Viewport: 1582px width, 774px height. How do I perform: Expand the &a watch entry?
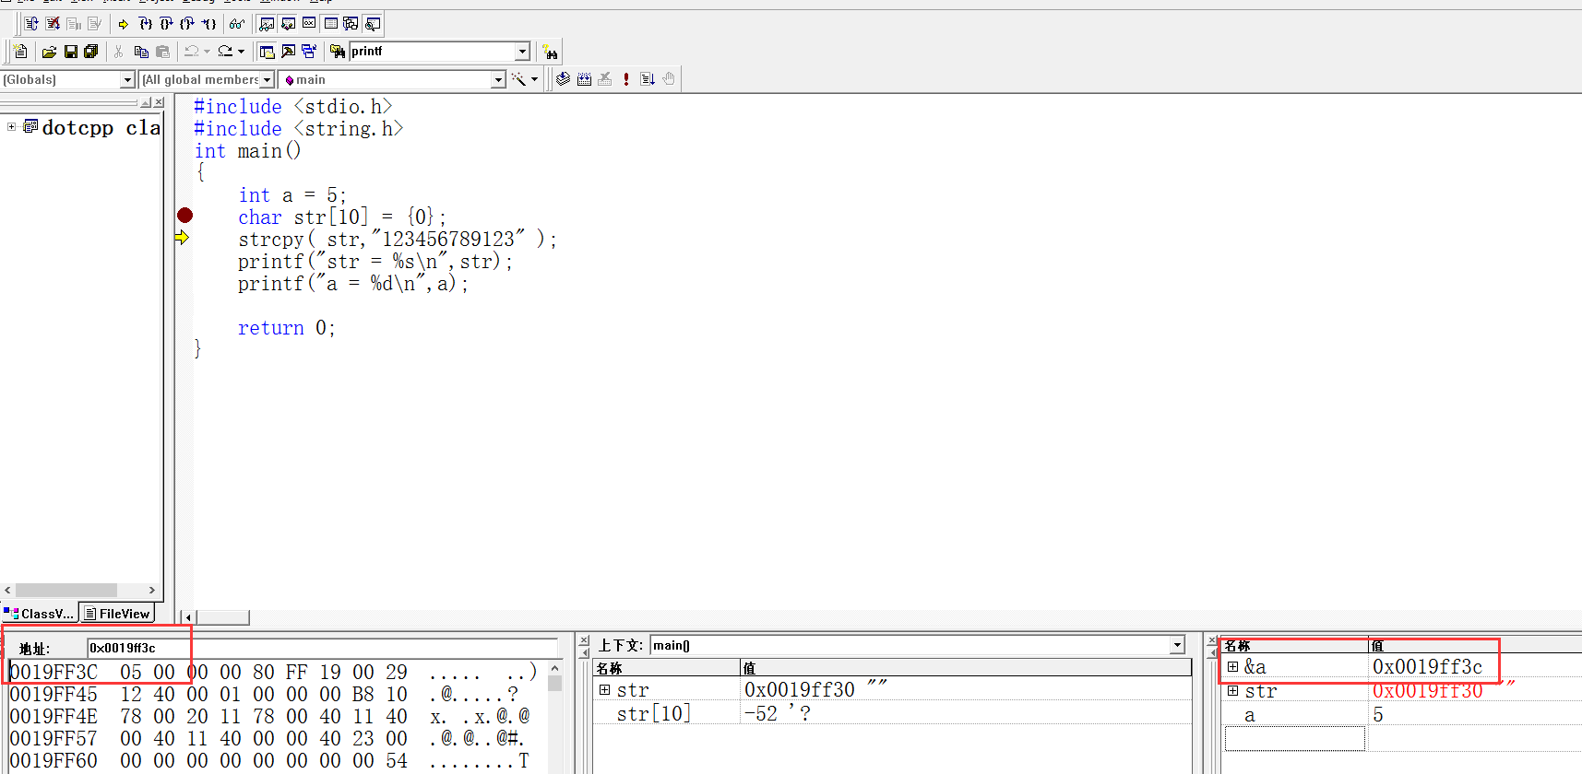coord(1232,666)
